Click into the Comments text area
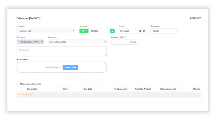Screen dimensions: 216x118 pyautogui.click(x=62, y=51)
